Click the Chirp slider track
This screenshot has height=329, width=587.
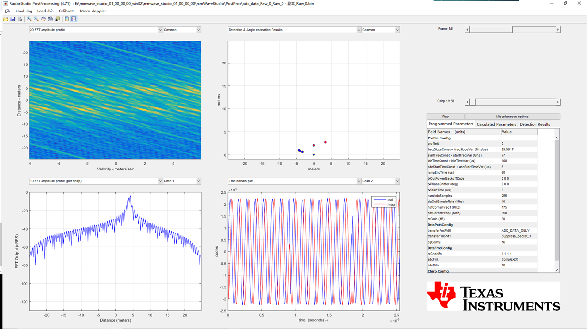click(516, 102)
